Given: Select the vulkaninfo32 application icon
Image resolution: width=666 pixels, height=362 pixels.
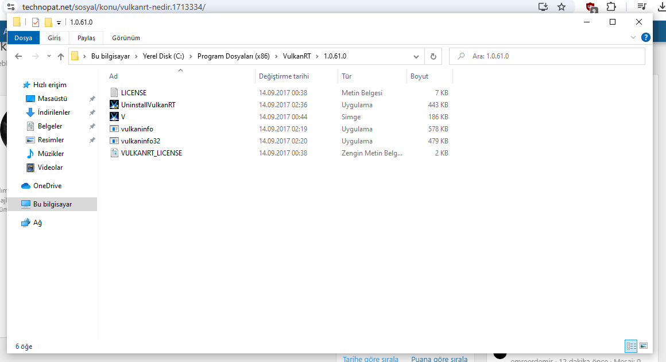Looking at the screenshot, I should pos(114,141).
